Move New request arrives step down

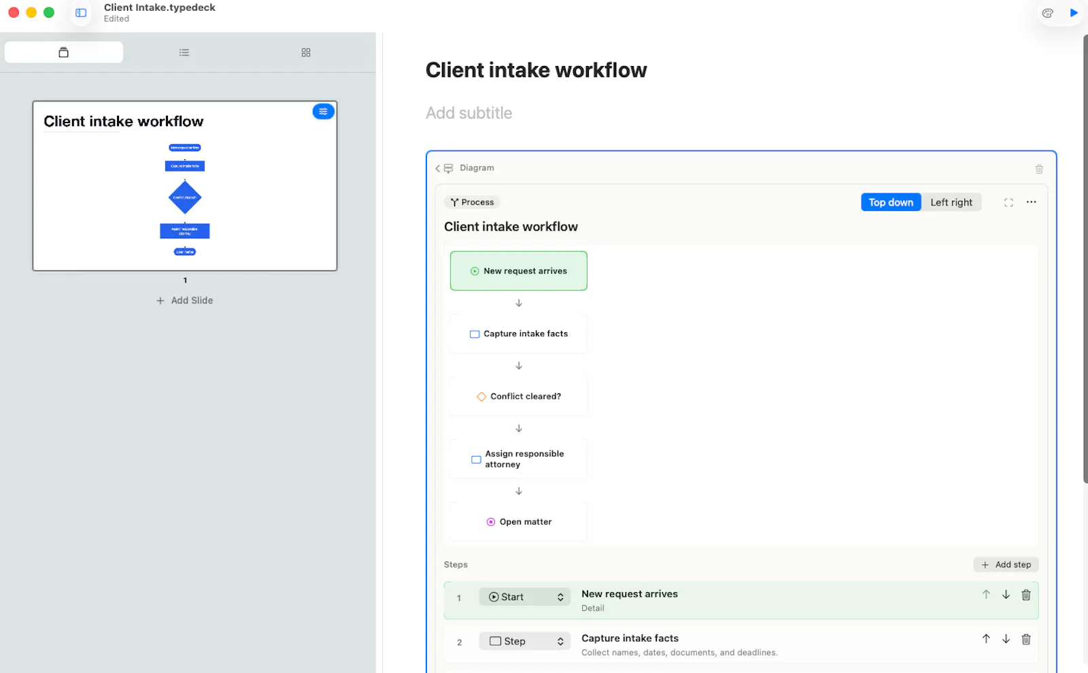coord(1006,595)
